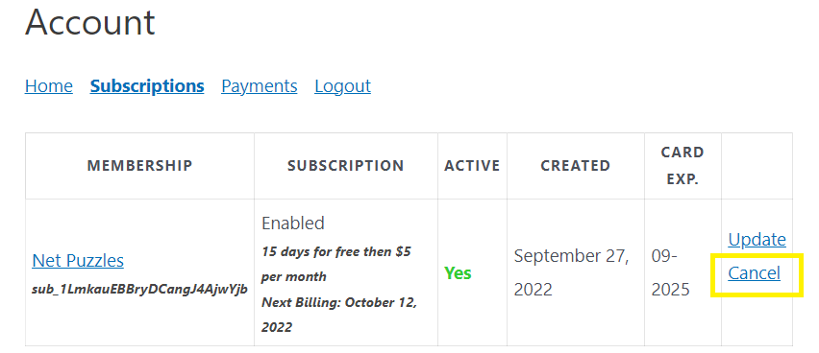Click the Logout link

click(342, 86)
